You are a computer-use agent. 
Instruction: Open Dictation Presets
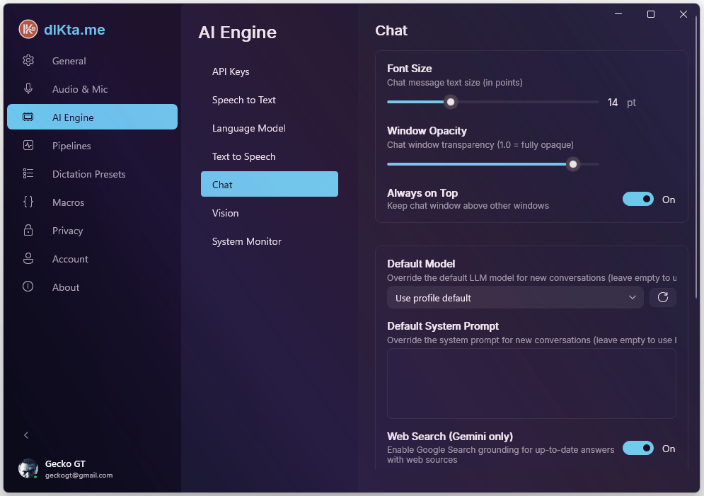[x=92, y=174]
